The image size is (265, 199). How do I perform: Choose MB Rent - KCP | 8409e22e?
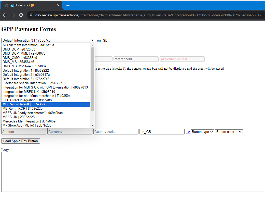tap(46, 109)
